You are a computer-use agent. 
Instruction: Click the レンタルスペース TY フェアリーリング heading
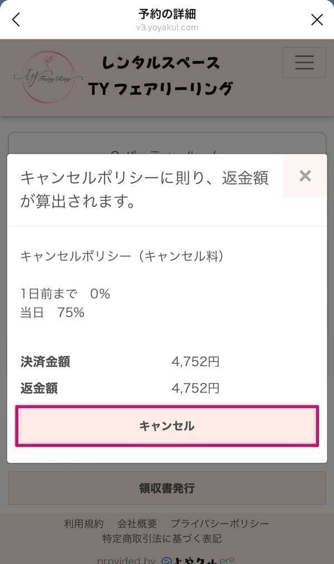pos(161,76)
